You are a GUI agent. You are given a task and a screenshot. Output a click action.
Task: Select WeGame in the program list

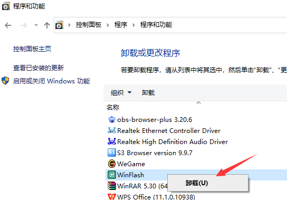point(131,164)
